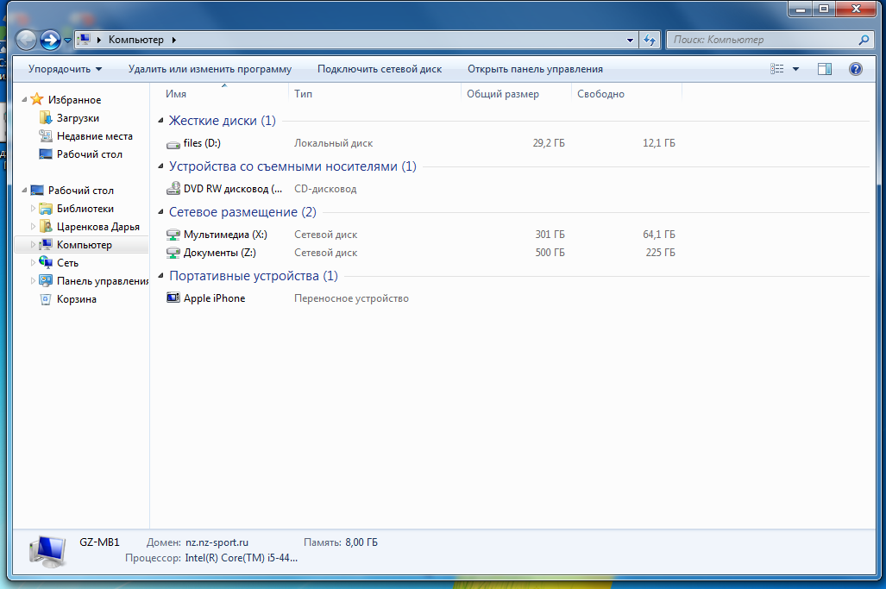The height and width of the screenshot is (589, 886).
Task: Expand the Компьютер tree node
Action: coord(33,245)
